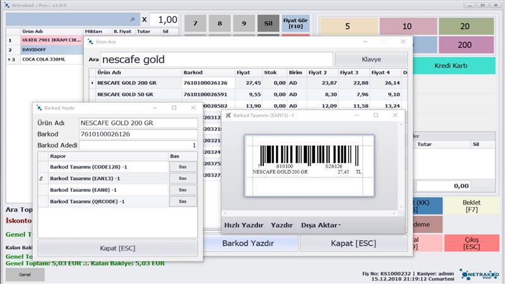Viewport: 505px width, 284px height.
Task: Click the search magnifier icon in main barcode field
Action: point(133,20)
